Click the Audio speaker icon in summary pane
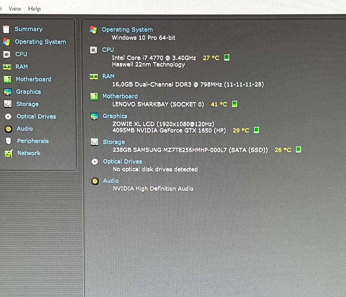The width and height of the screenshot is (346, 297). (x=95, y=181)
